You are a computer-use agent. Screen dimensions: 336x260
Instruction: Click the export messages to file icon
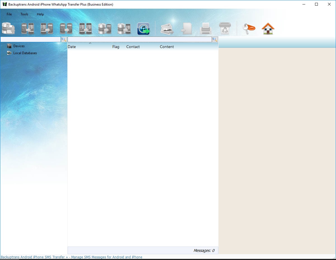click(186, 29)
